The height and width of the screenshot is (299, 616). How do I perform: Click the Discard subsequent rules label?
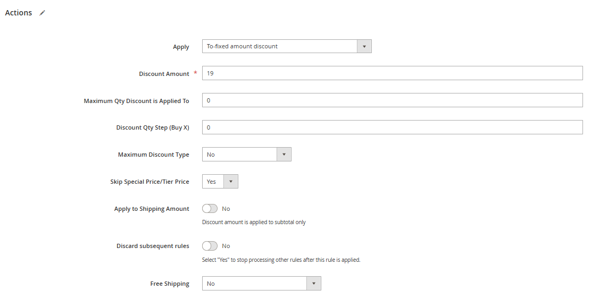coord(153,246)
